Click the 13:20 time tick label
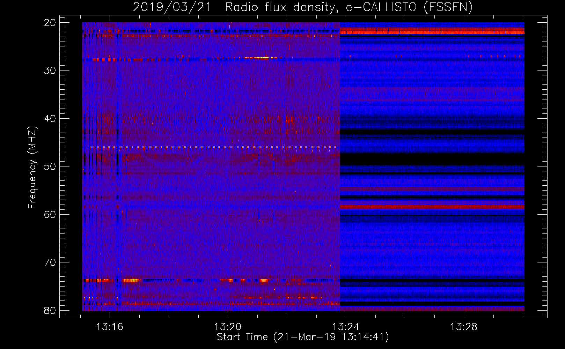This screenshot has width=565, height=349. pyautogui.click(x=228, y=327)
